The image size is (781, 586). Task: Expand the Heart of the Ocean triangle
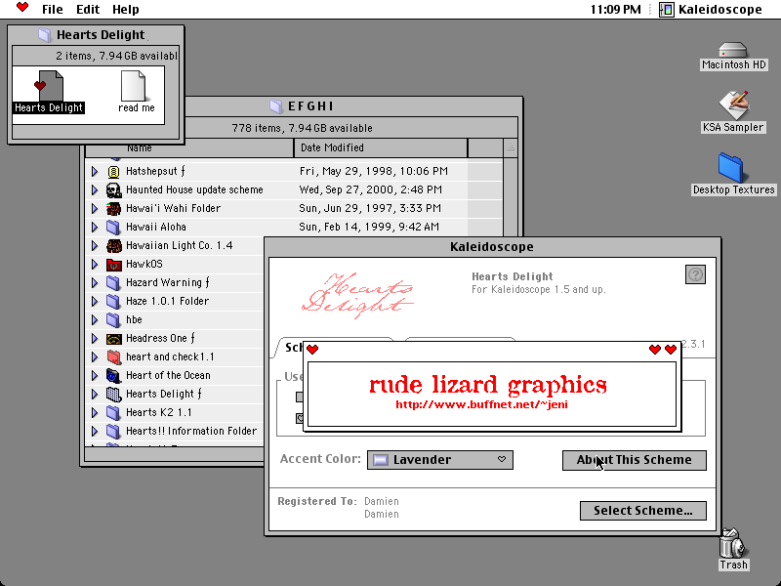[x=95, y=376]
